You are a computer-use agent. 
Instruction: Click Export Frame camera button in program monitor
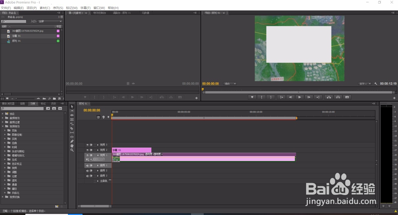pos(347,97)
